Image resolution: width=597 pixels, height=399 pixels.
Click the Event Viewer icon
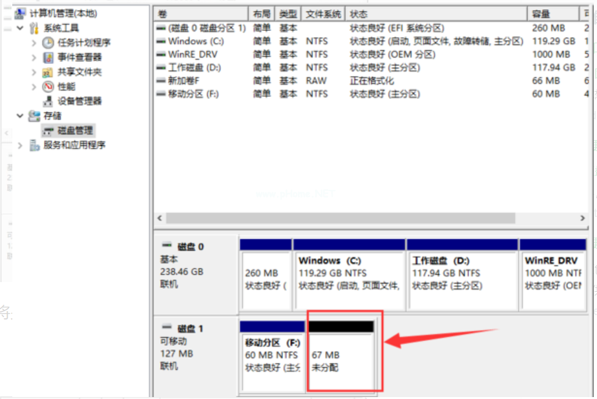click(48, 57)
